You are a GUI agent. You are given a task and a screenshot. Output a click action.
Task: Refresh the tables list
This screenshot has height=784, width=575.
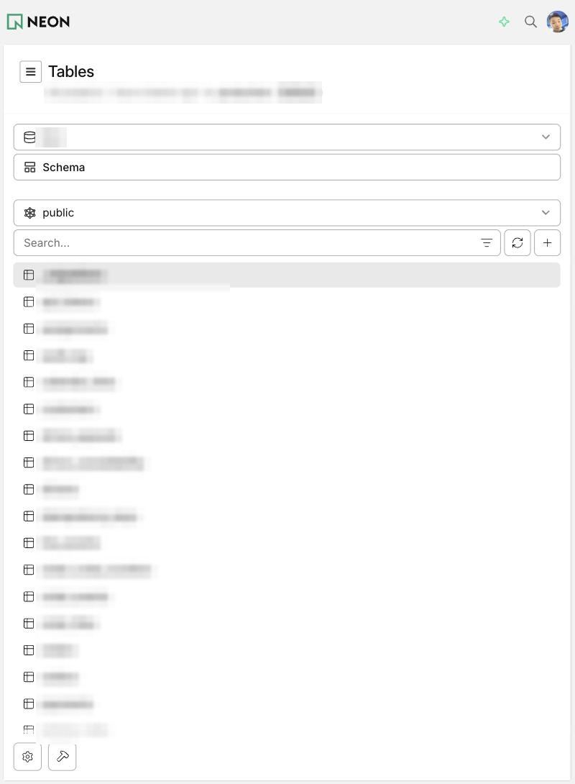point(517,243)
